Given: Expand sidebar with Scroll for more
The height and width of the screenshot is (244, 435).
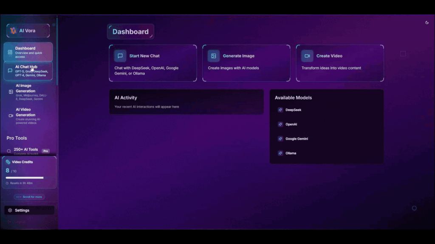Looking at the screenshot, I should point(29,197).
